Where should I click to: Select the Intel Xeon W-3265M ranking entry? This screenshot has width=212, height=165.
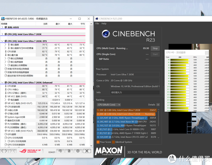[126, 122]
